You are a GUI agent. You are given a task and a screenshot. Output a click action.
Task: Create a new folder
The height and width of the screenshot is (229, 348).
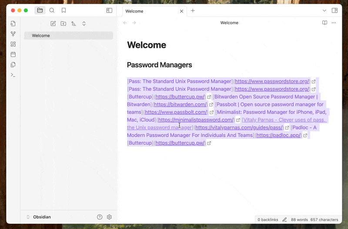(x=63, y=23)
